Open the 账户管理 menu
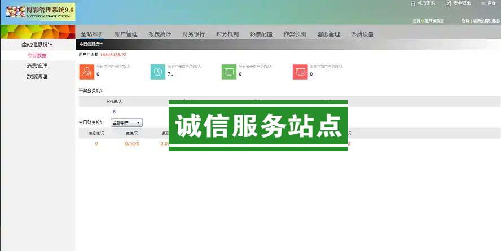 click(x=126, y=34)
